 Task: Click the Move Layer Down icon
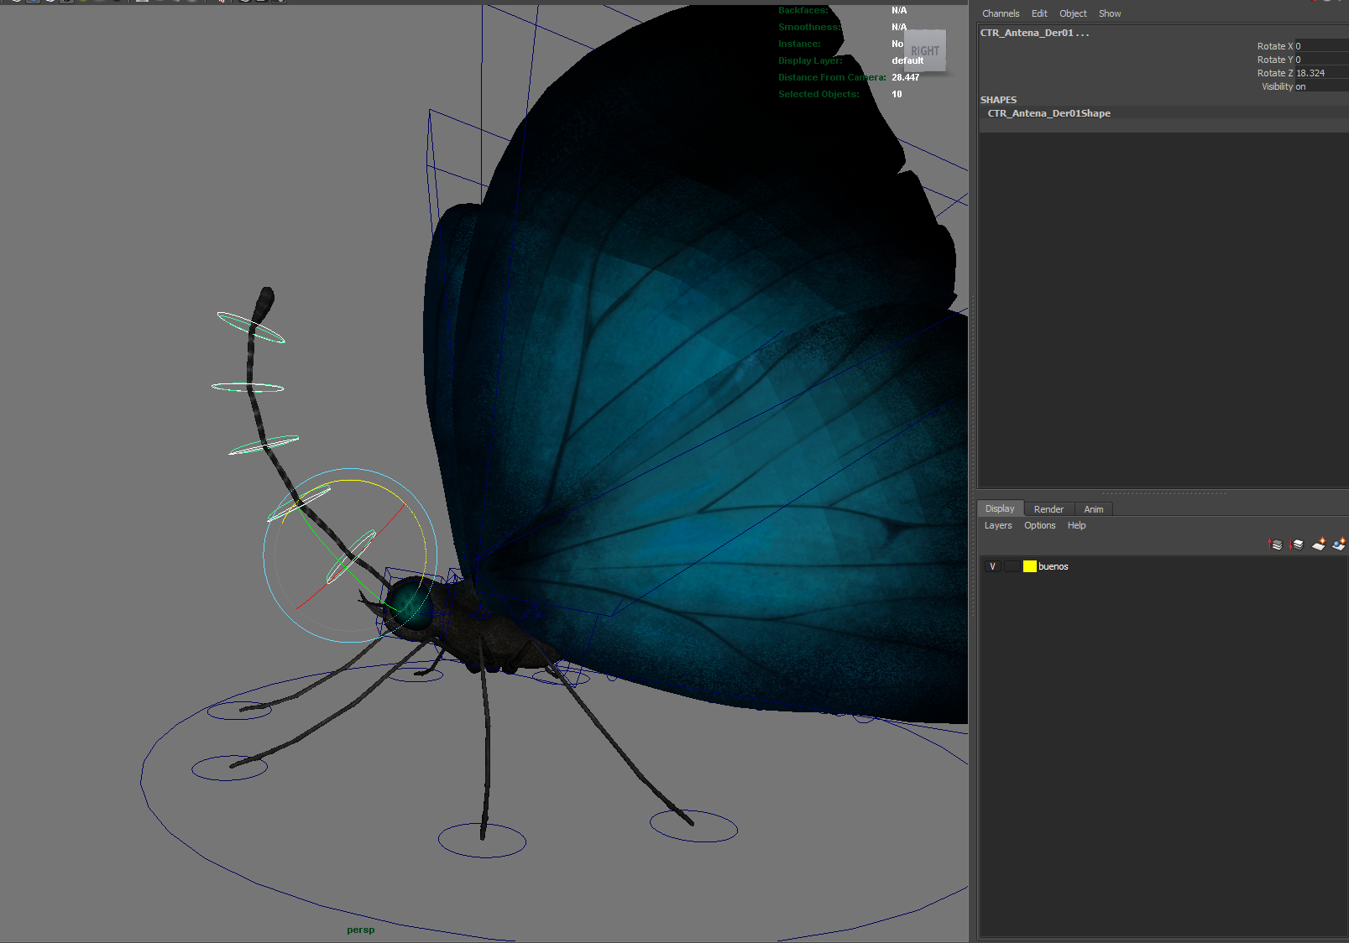1295,543
